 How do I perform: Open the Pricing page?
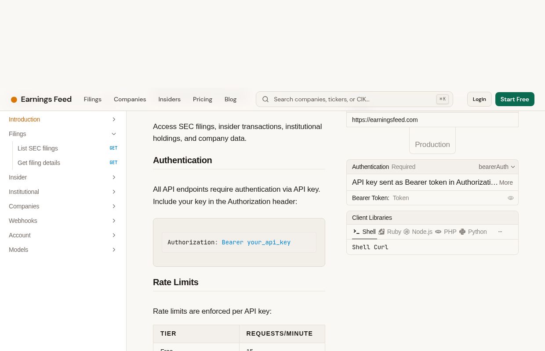[x=203, y=99]
